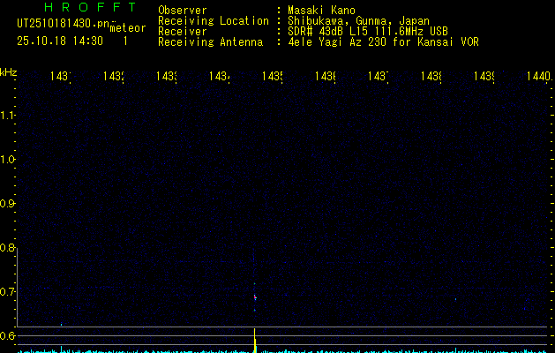555x353 pixels.
Task: Click the yellow intensity spike at bottom
Action: pyautogui.click(x=255, y=340)
